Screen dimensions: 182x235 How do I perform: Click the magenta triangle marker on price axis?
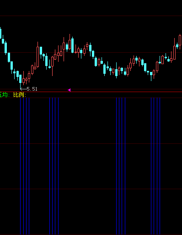[69, 90]
